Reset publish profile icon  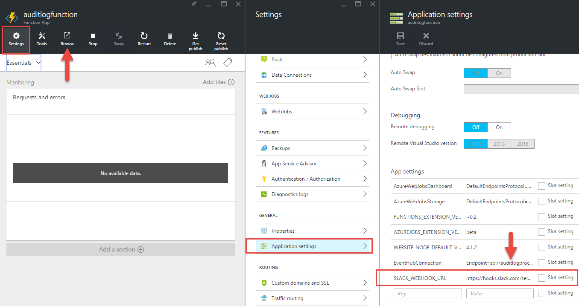pyautogui.click(x=221, y=36)
